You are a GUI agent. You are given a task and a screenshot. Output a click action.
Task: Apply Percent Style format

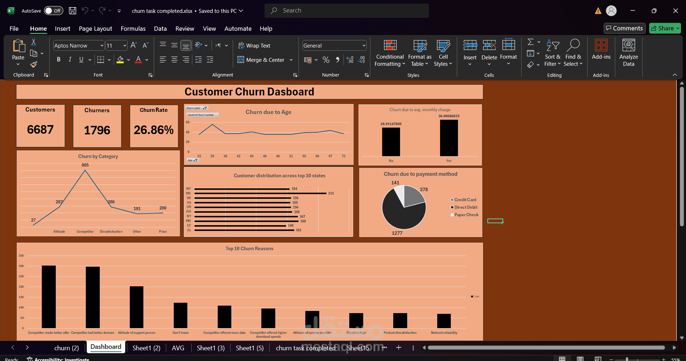tap(326, 60)
